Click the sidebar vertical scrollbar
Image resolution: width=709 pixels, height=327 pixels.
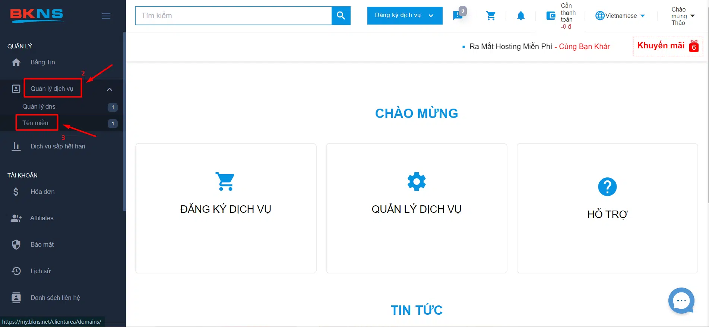point(124,122)
